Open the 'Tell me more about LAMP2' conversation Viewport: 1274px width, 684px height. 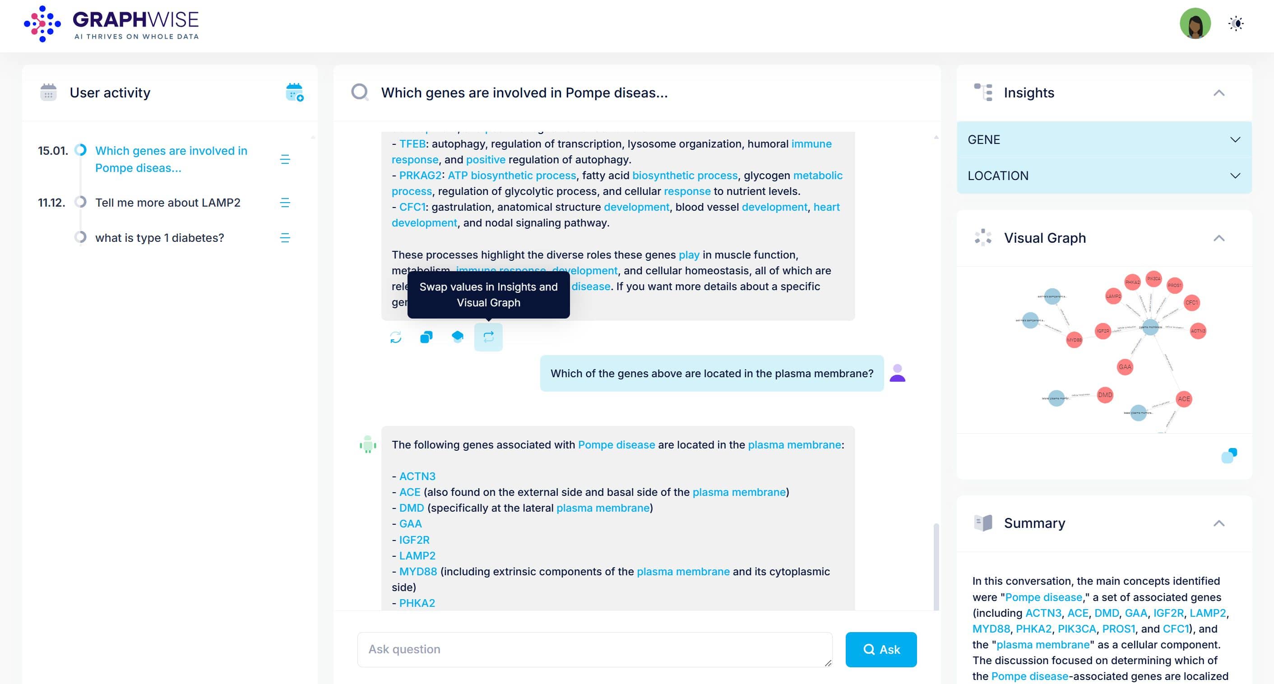coord(168,202)
